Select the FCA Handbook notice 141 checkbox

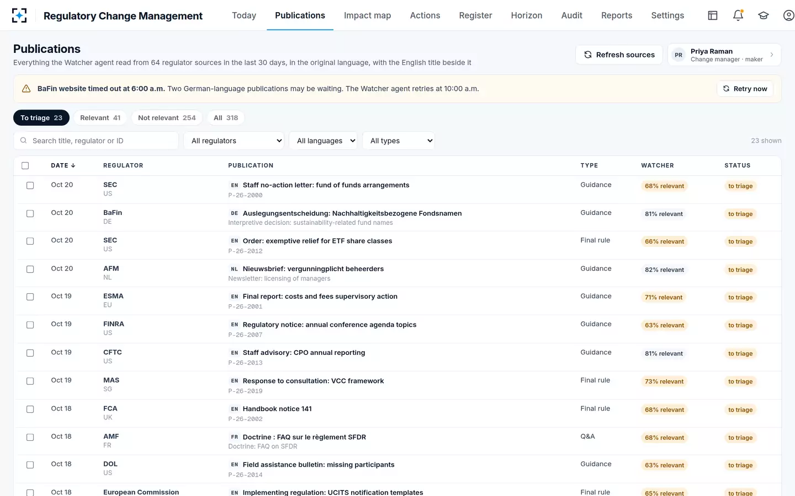click(x=30, y=409)
